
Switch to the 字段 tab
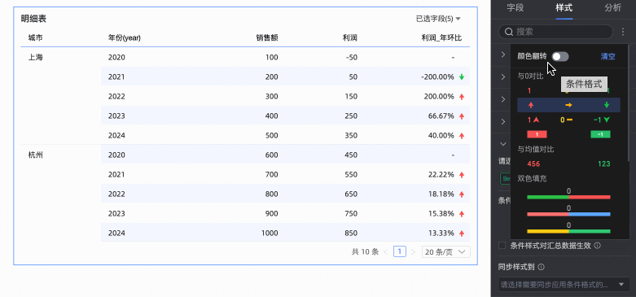pyautogui.click(x=515, y=7)
